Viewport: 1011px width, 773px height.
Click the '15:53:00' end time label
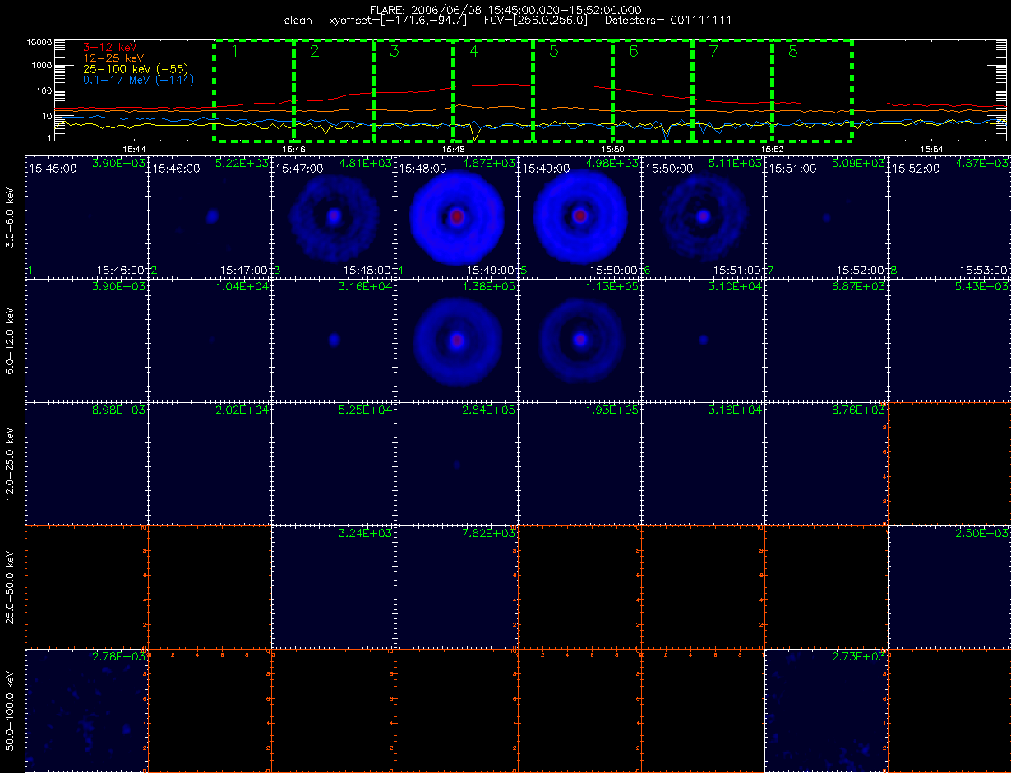coord(983,270)
